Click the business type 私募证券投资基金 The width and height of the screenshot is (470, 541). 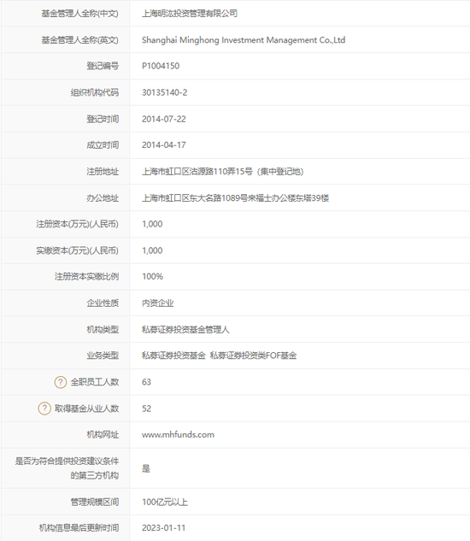pos(173,356)
